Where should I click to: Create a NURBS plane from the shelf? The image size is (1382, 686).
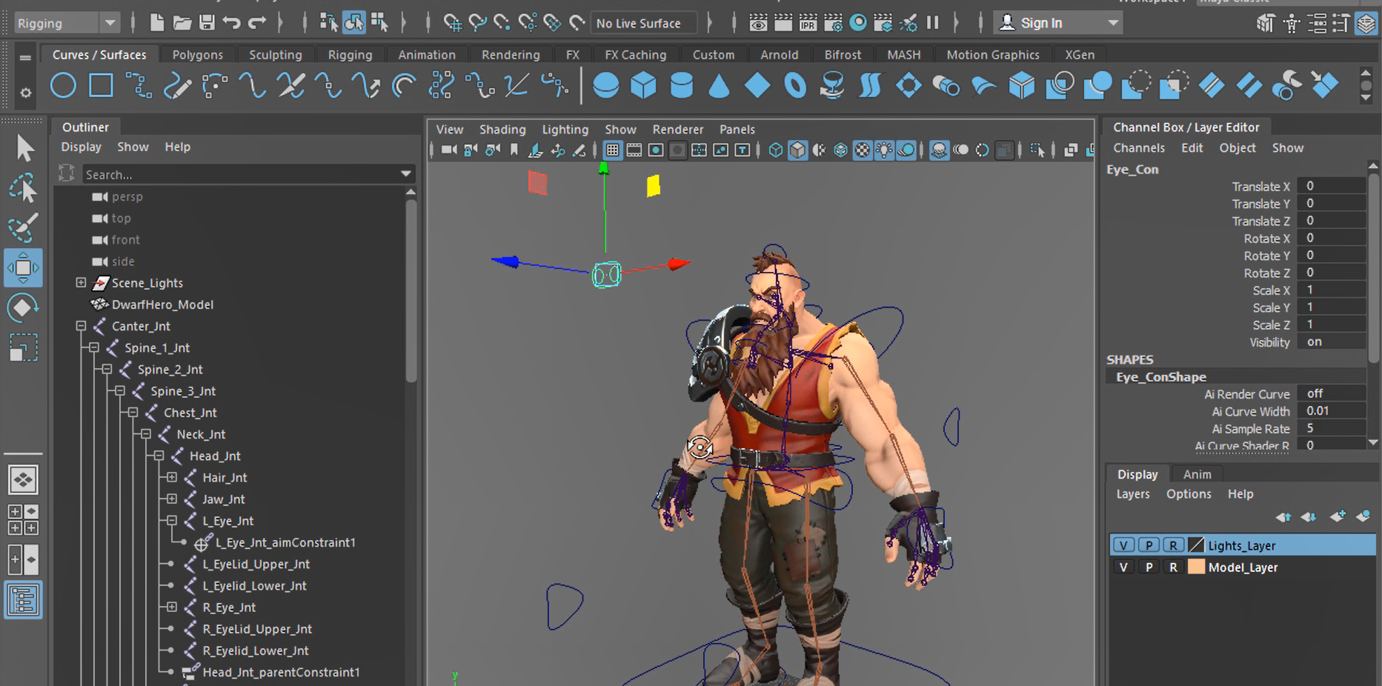click(x=757, y=86)
